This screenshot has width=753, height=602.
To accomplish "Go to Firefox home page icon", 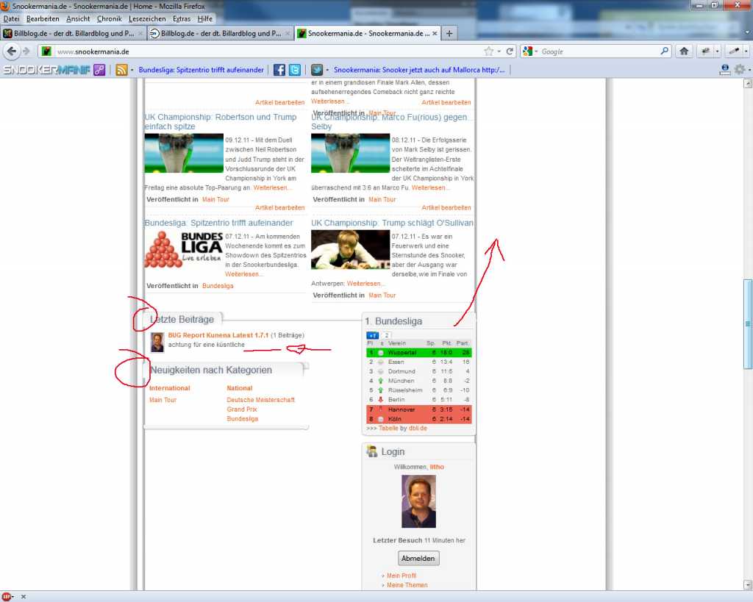I will pos(684,51).
